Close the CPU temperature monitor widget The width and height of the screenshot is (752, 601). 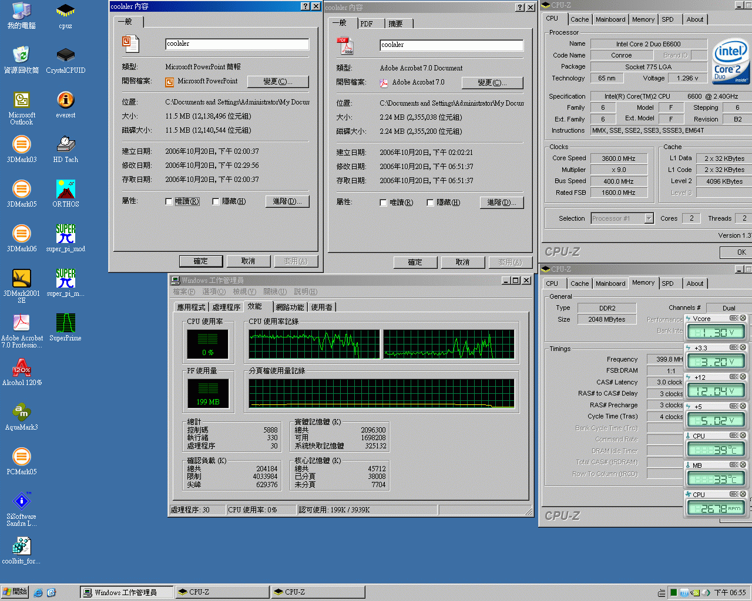[743, 435]
